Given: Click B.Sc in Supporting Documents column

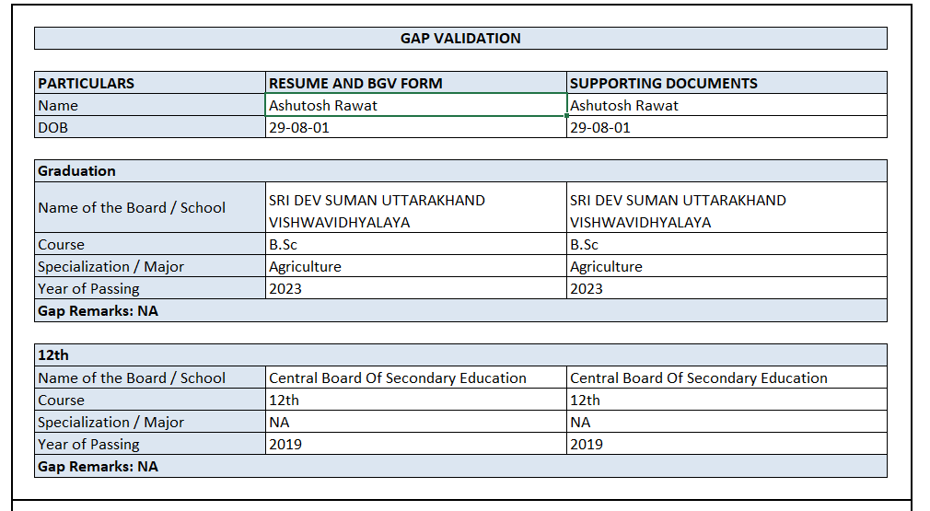Looking at the screenshot, I should click(x=726, y=245).
